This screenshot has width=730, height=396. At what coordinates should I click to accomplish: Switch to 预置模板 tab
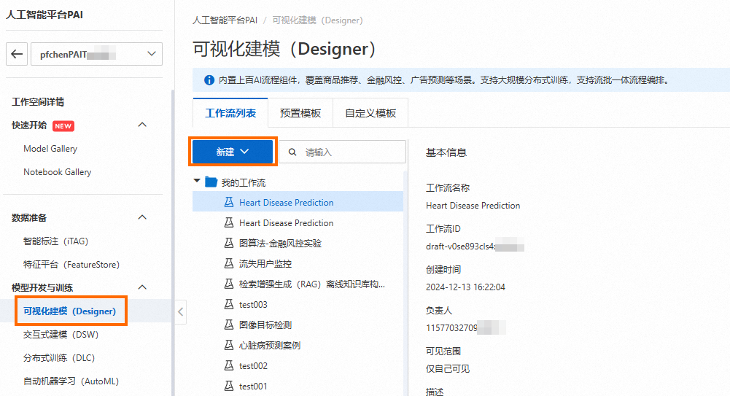[x=300, y=113]
